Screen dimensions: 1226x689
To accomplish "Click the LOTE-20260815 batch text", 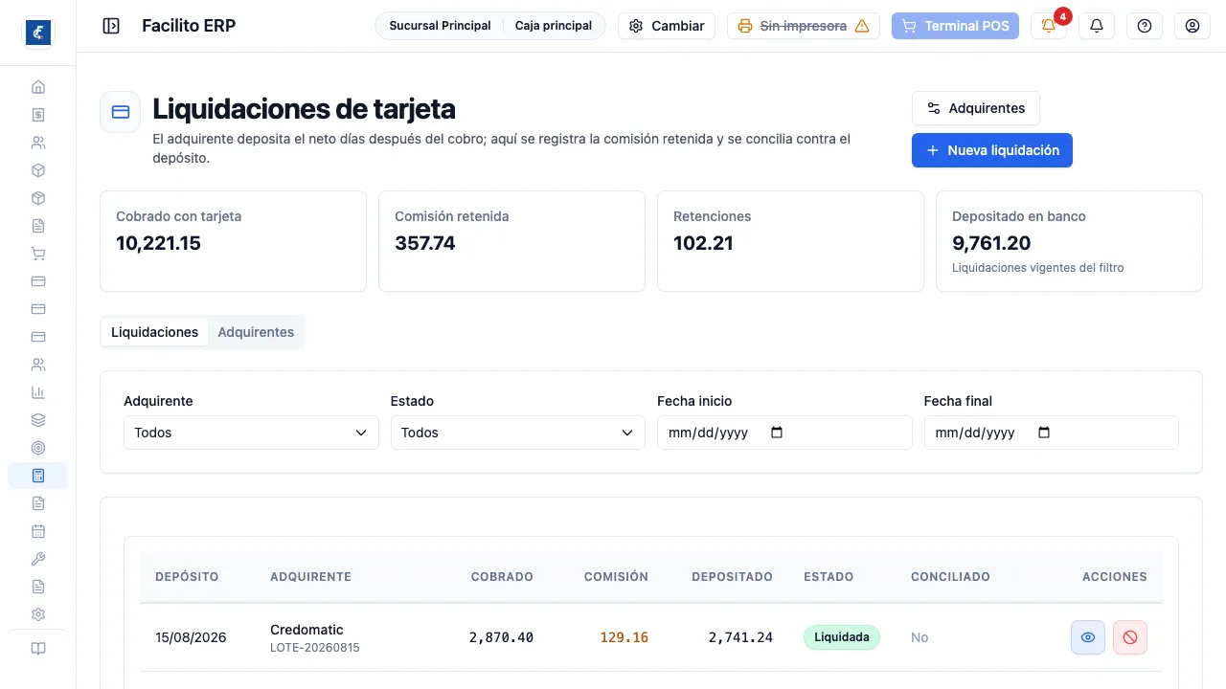I will [315, 648].
